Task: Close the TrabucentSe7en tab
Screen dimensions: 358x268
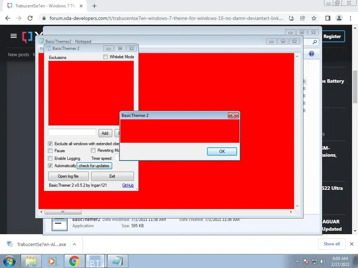Action: coord(81,6)
